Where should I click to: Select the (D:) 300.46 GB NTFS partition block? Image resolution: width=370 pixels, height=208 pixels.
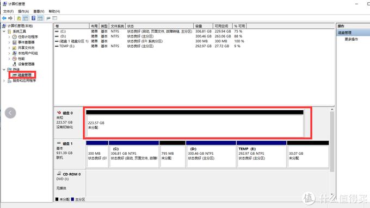tap(211, 154)
